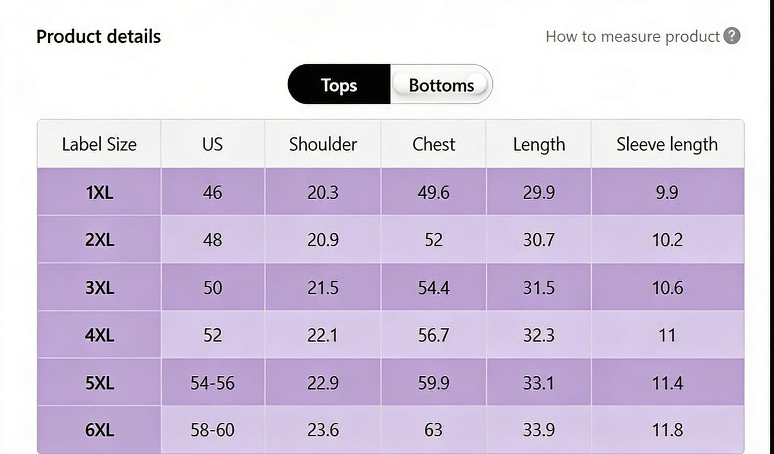The image size is (774, 454).
Task: Select the Tops tab
Action: 339,85
